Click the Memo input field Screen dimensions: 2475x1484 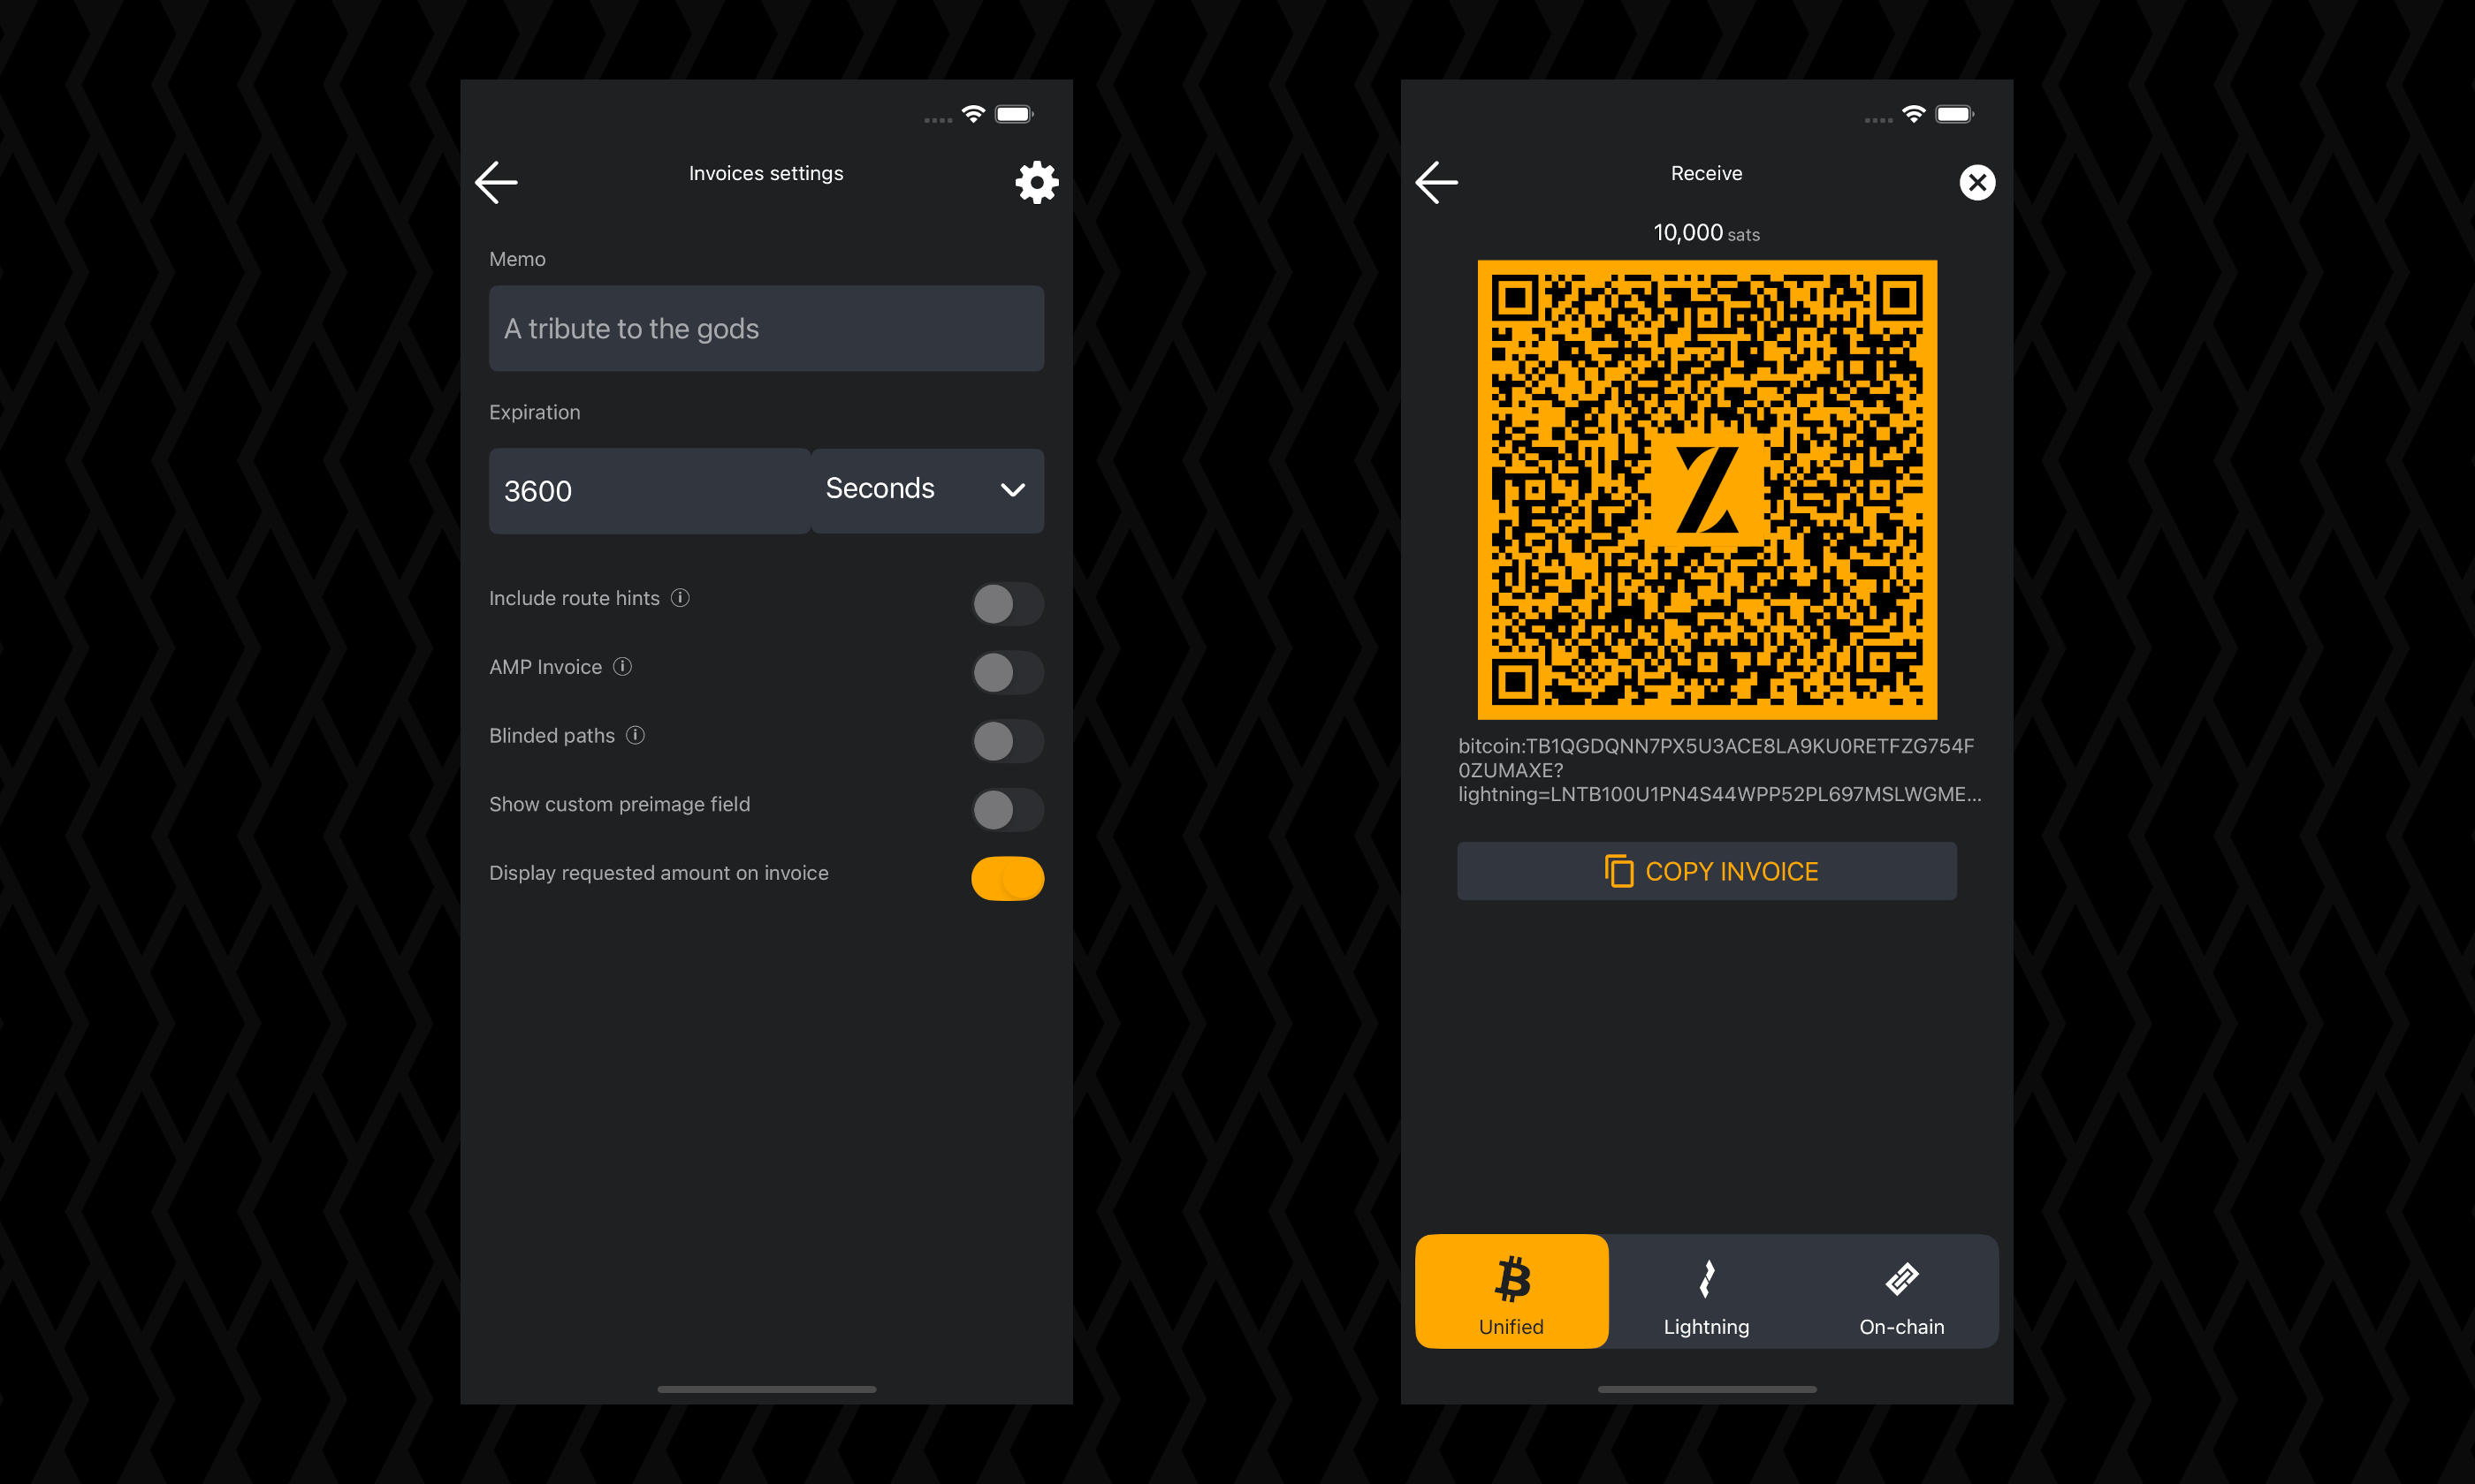coord(765,327)
